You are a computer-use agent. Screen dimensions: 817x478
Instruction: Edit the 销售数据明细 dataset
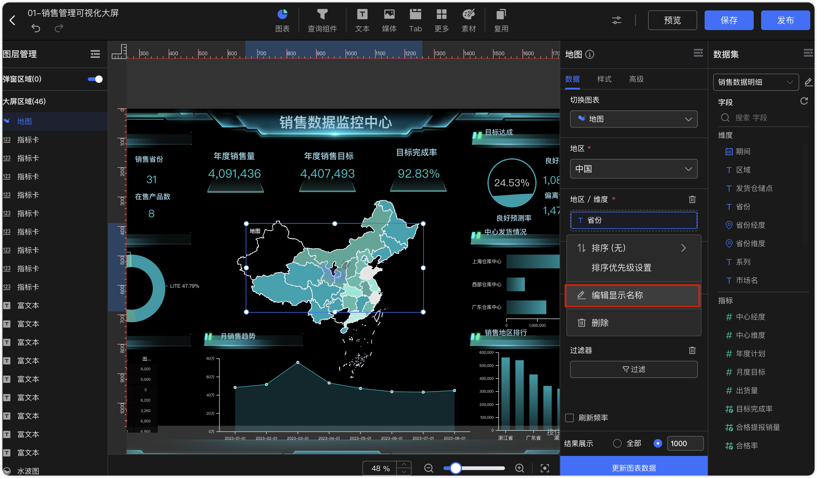pos(808,82)
